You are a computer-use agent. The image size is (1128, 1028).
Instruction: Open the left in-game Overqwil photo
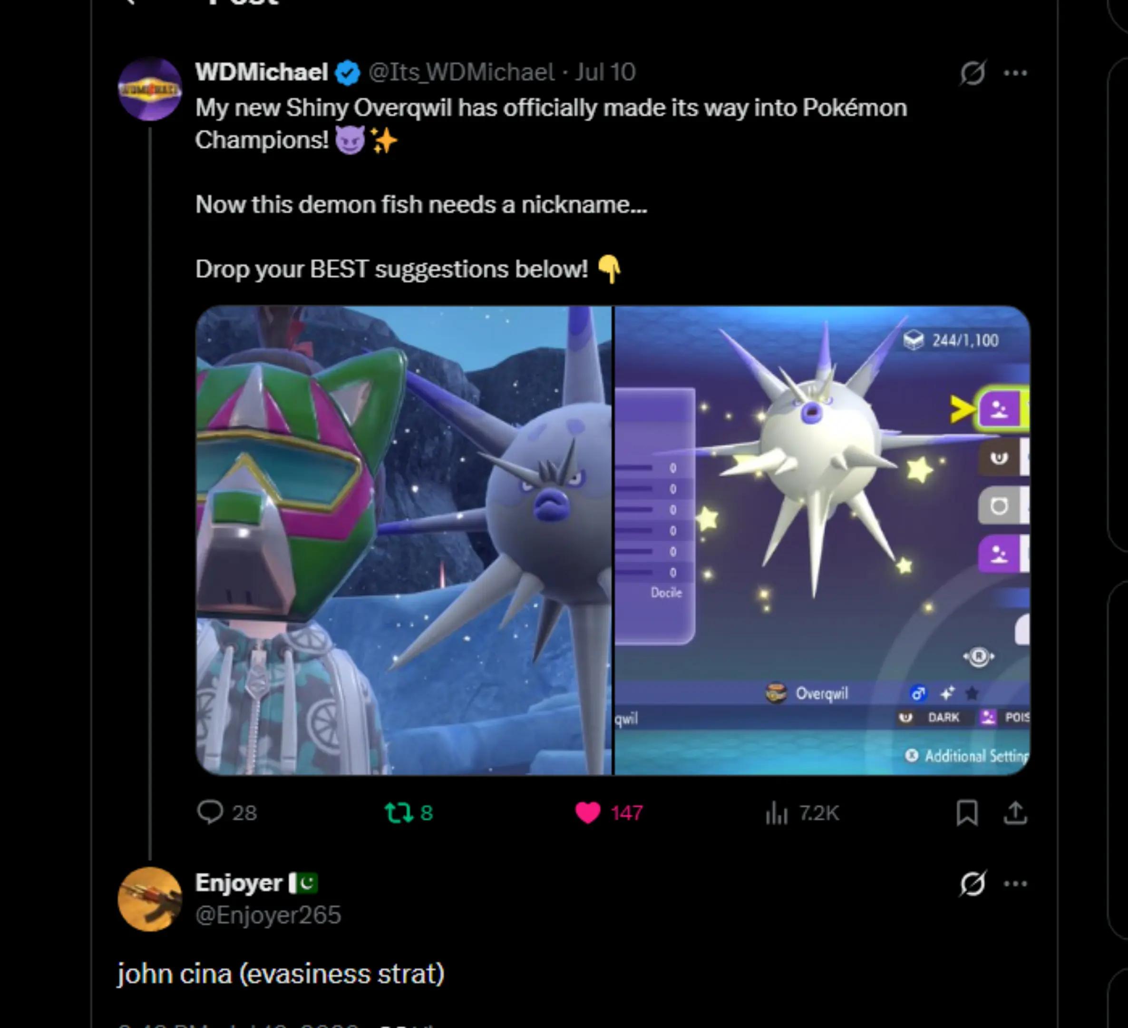403,540
